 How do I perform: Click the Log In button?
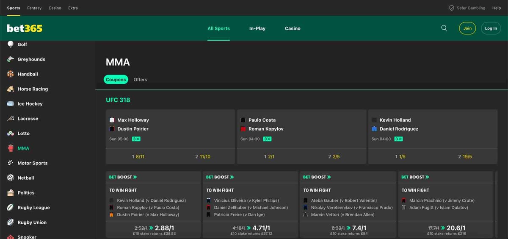pos(491,28)
